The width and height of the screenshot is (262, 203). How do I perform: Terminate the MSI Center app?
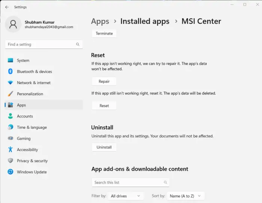pyautogui.click(x=104, y=34)
